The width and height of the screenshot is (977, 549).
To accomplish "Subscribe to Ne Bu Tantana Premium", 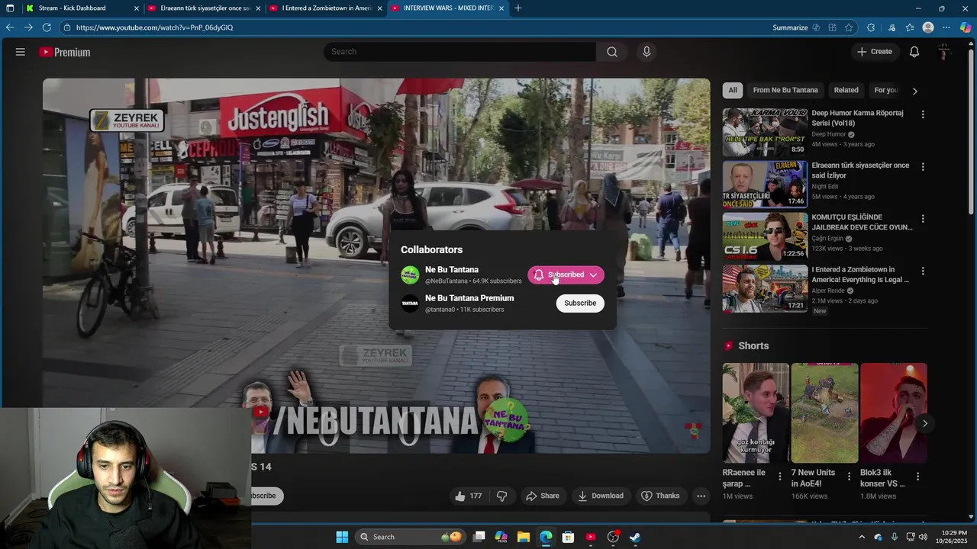I will pyautogui.click(x=580, y=303).
